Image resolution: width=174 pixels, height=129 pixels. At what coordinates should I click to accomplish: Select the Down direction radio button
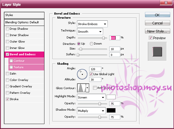point(91,44)
